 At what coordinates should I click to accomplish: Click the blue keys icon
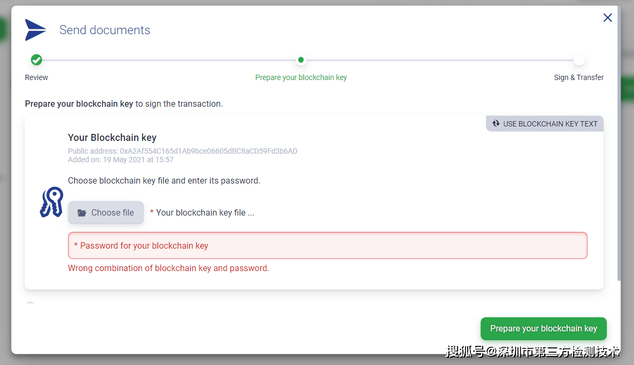click(51, 202)
